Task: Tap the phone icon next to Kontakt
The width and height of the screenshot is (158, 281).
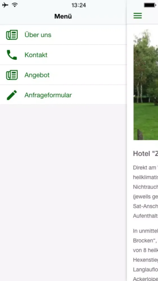Action: tap(12, 55)
